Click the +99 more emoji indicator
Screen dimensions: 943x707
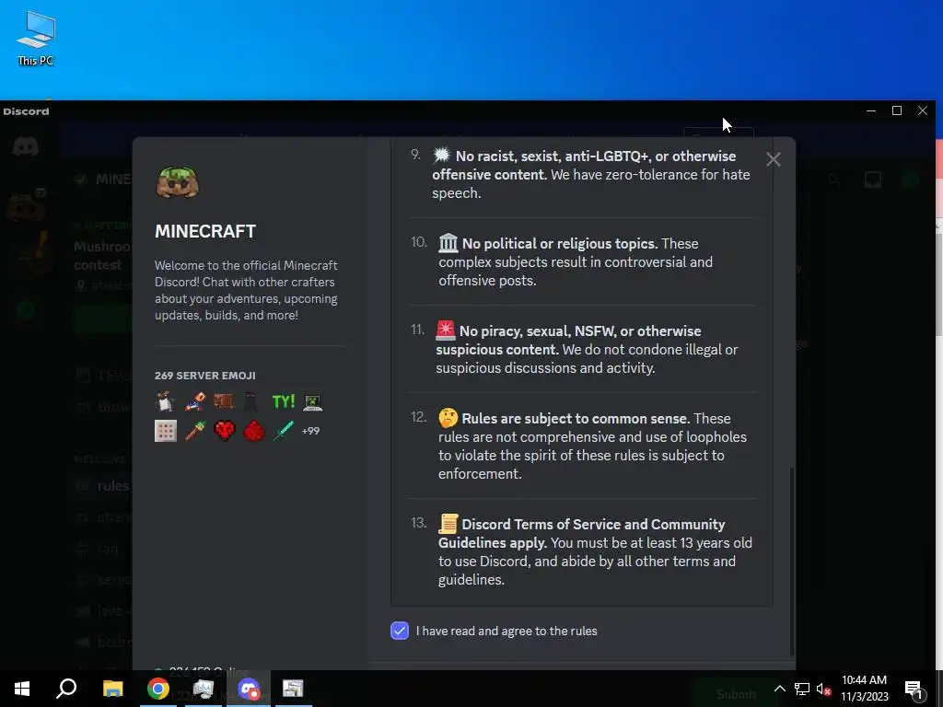coord(311,431)
